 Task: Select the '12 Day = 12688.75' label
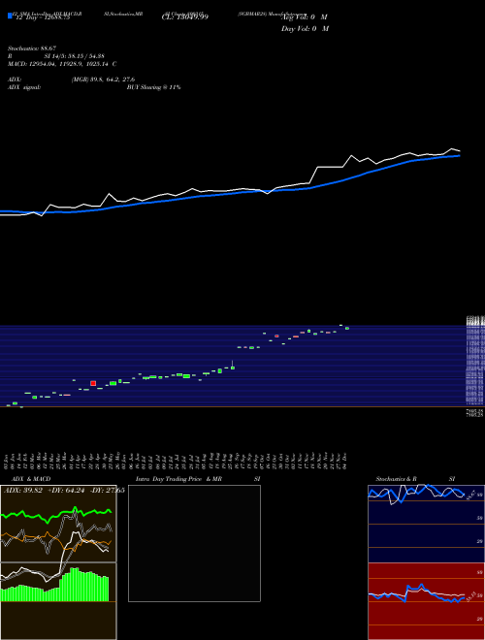pos(43,17)
